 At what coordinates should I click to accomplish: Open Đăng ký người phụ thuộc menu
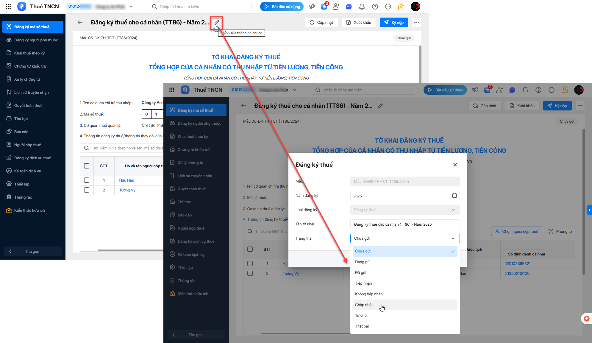36,40
